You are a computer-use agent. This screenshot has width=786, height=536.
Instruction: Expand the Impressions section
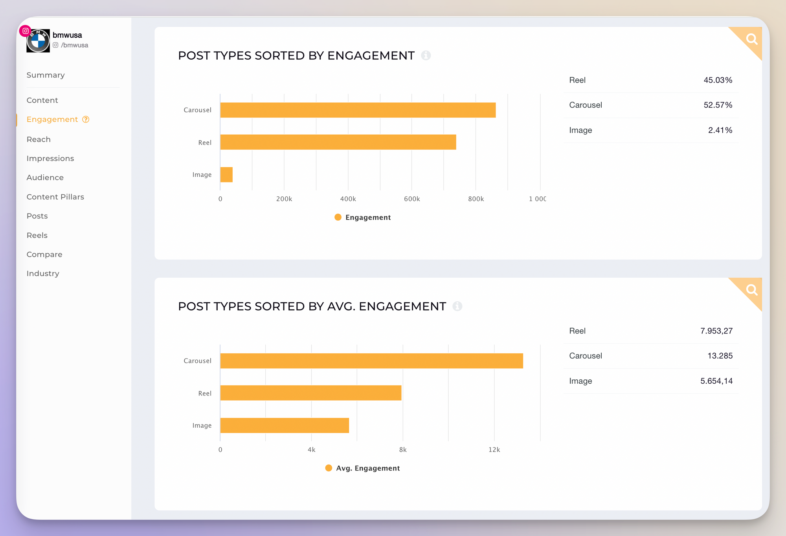[x=51, y=158]
